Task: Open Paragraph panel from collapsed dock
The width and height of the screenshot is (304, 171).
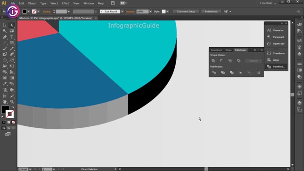Action: point(276,37)
